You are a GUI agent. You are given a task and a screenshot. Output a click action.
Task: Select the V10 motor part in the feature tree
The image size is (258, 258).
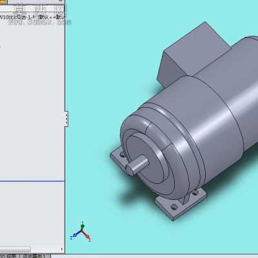32,17
